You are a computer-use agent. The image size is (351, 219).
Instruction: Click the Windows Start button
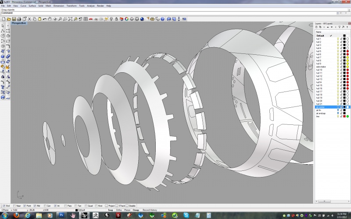pyautogui.click(x=5, y=215)
